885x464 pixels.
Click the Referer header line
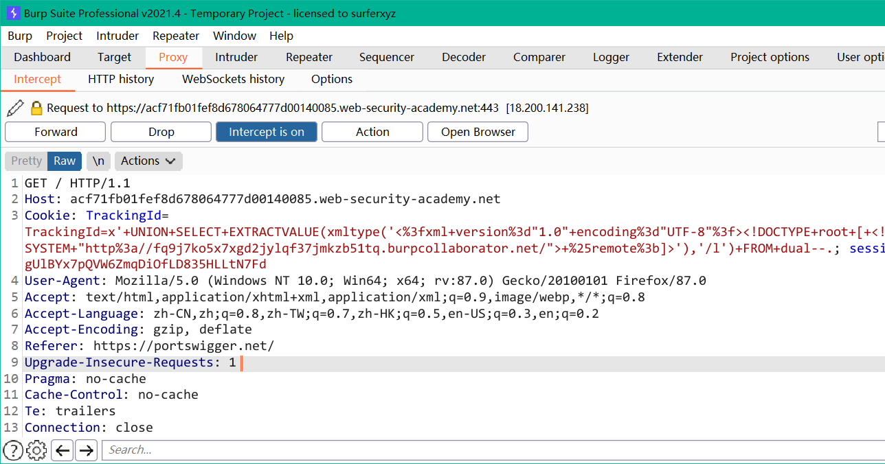(x=149, y=346)
